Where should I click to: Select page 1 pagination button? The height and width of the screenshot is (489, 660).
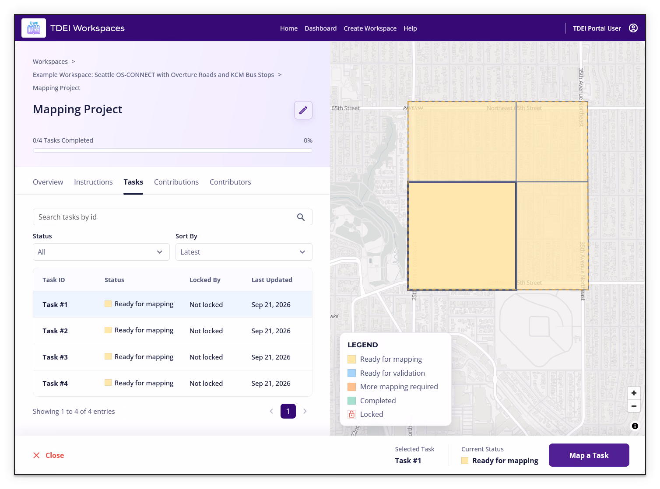point(288,411)
